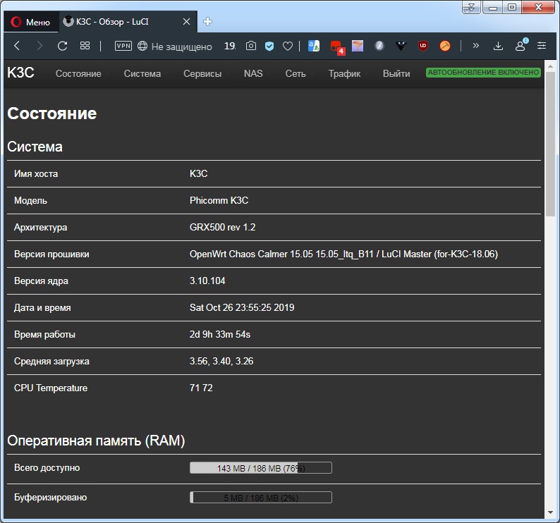Open the tab menu button above the minimize button

pos(471,8)
